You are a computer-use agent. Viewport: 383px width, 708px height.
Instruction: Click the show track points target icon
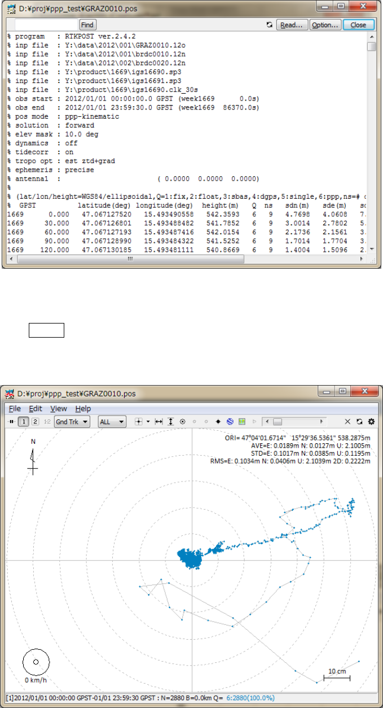(x=183, y=422)
